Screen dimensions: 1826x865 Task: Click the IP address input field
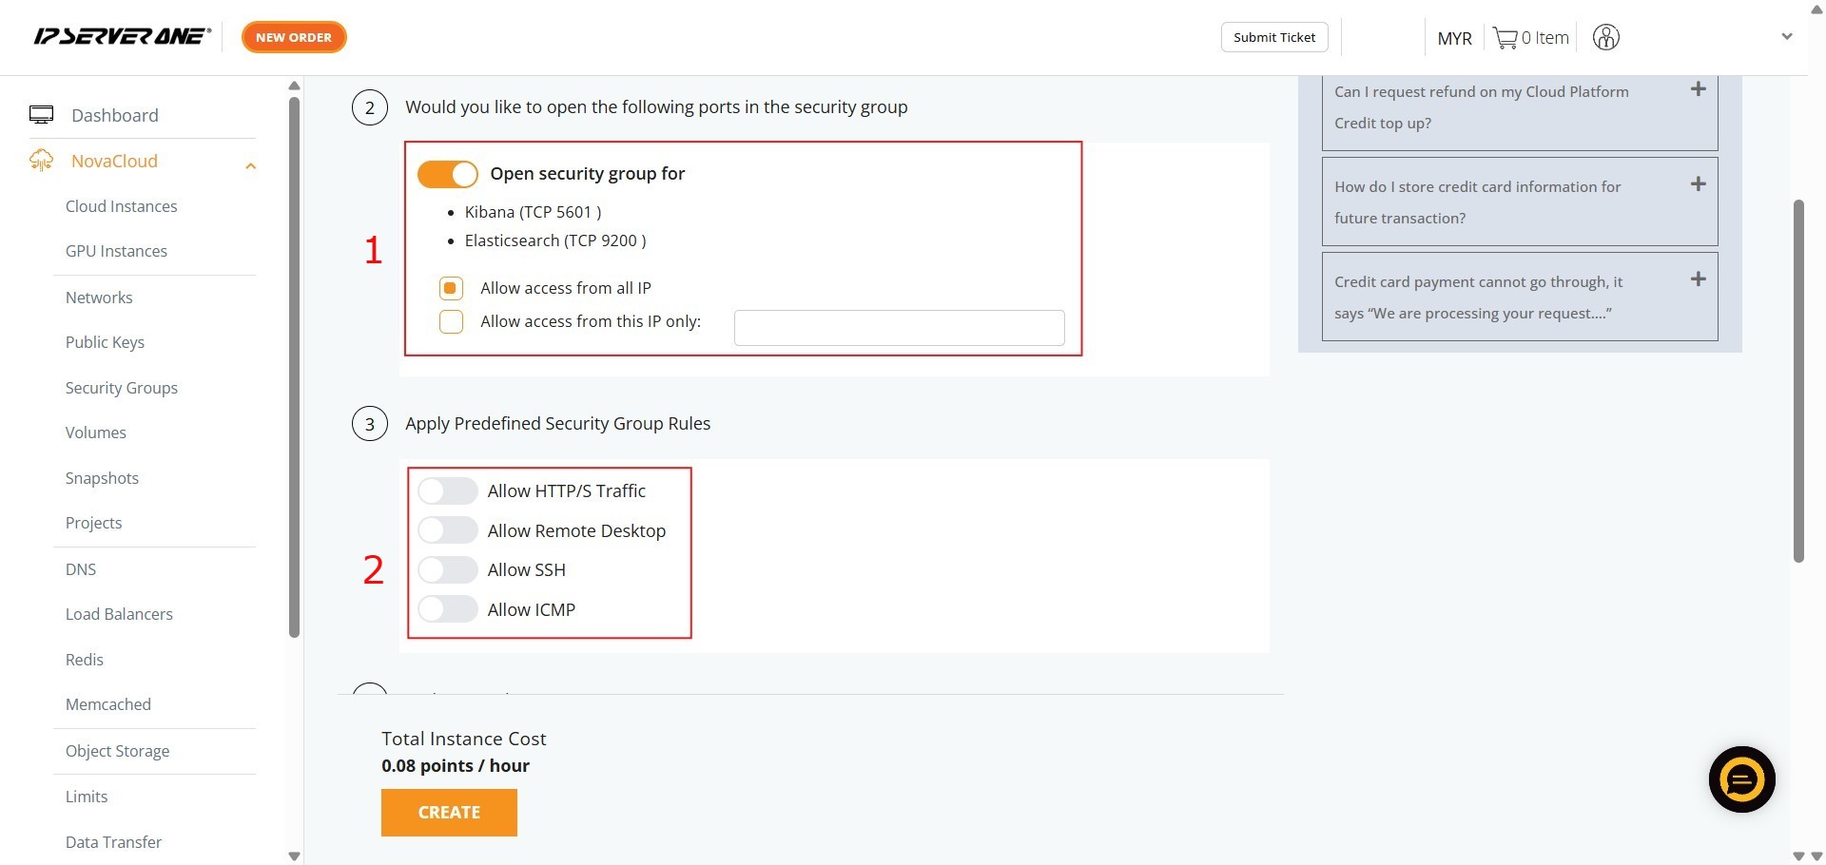coord(899,328)
